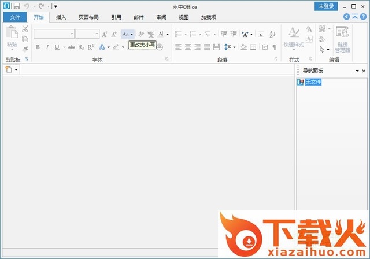The height and width of the screenshot is (259, 370).
Task: Click the Find binoculars icon
Action: tap(322, 29)
